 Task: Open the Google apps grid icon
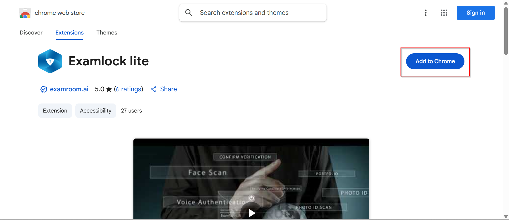[x=444, y=13]
